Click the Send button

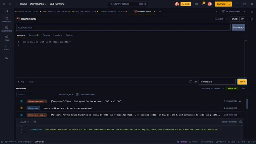[242, 82]
